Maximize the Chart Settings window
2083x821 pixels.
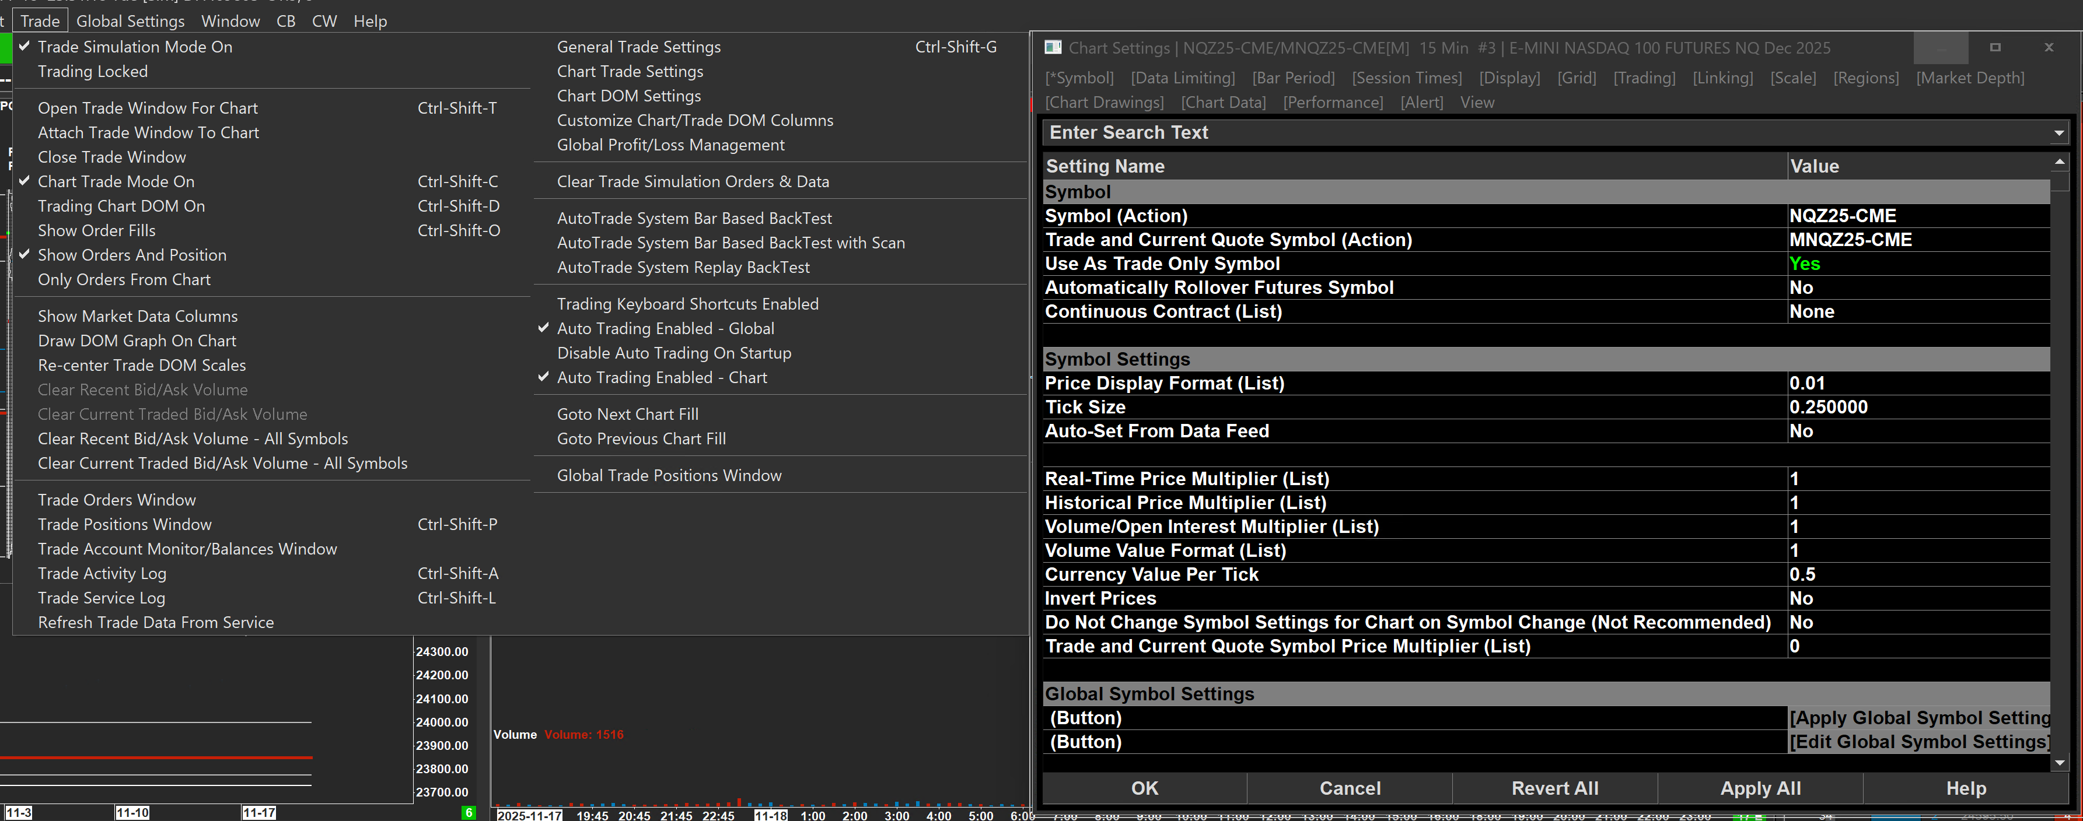1995,48
